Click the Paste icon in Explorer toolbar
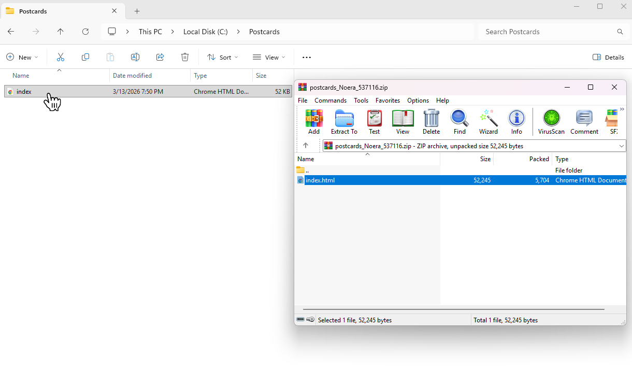Screen dimensions: 632x370 tap(110, 57)
